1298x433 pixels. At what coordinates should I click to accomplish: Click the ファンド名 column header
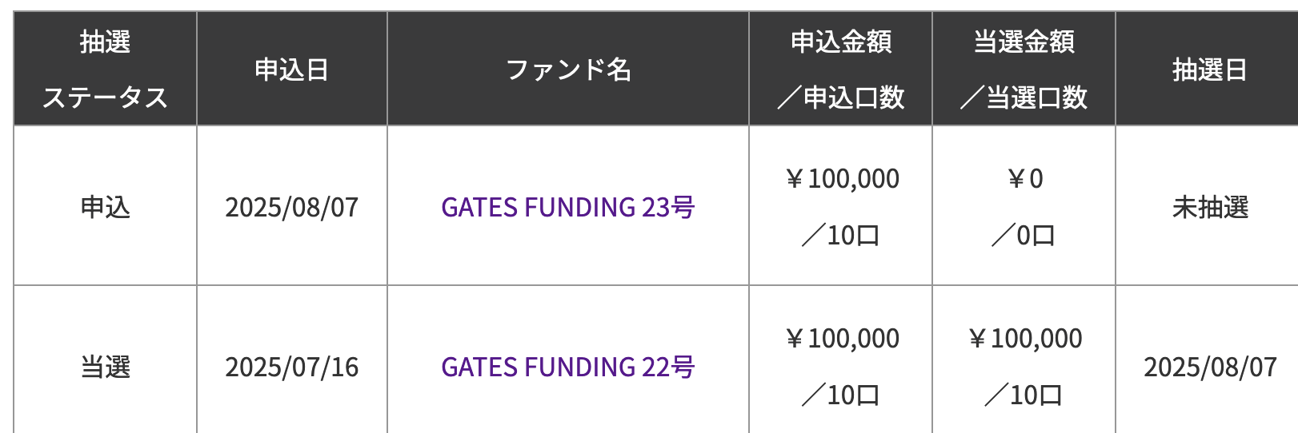tap(568, 69)
